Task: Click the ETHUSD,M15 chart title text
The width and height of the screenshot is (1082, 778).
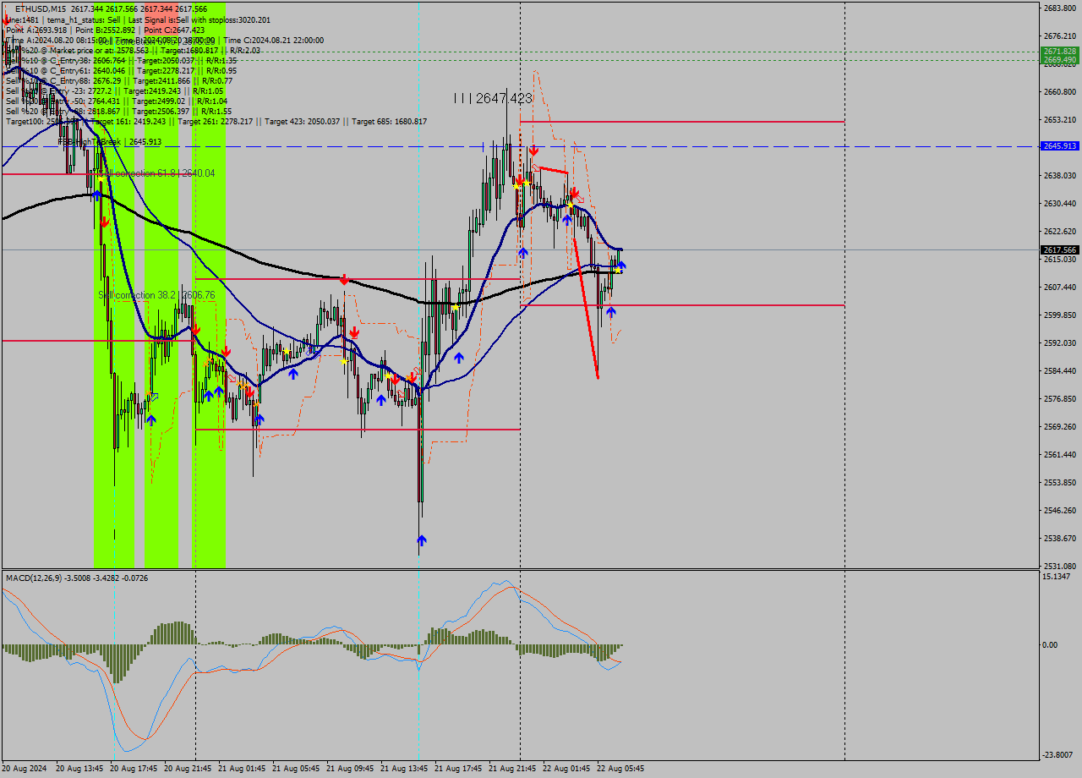Action: pos(41,9)
